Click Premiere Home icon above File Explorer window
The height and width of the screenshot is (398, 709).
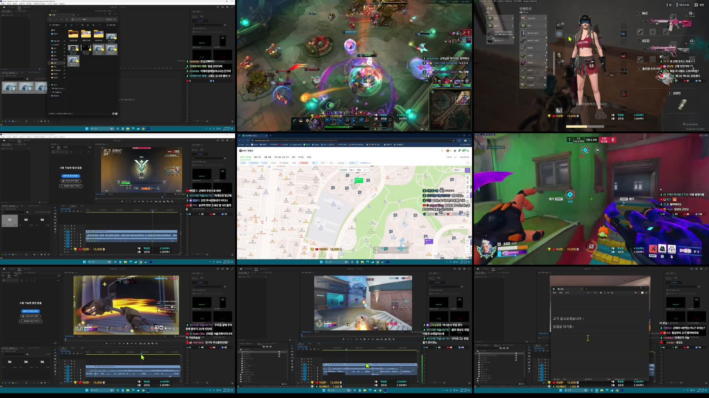(x=4, y=7)
